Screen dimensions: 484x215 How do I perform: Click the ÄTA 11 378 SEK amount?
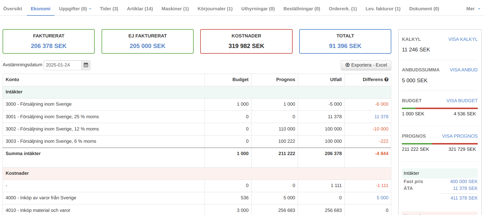465,188
